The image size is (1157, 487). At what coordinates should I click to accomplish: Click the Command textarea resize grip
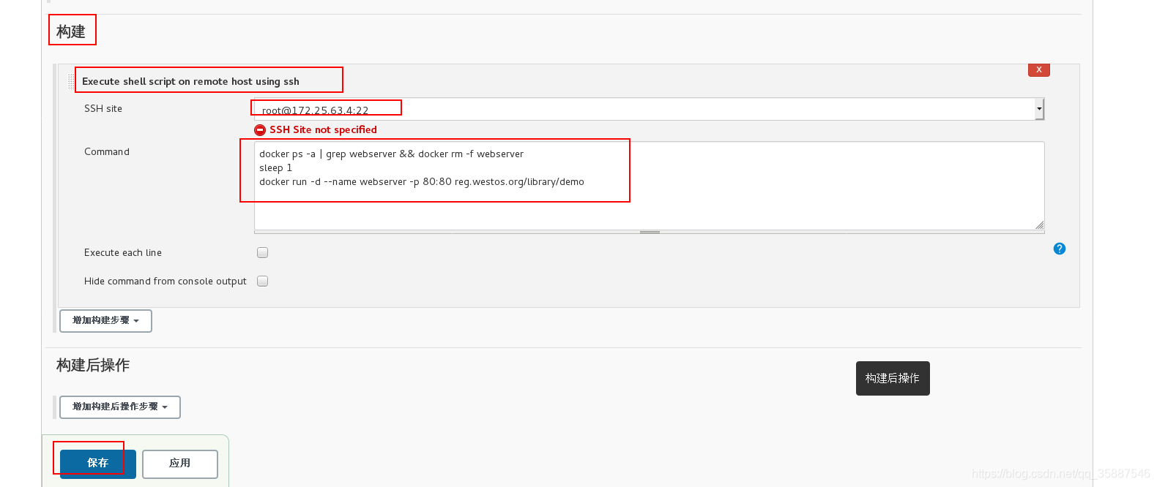(x=1039, y=225)
